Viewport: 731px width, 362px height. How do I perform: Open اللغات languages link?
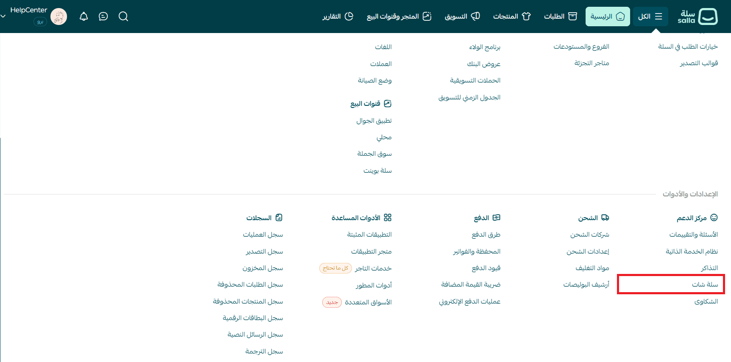(383, 47)
